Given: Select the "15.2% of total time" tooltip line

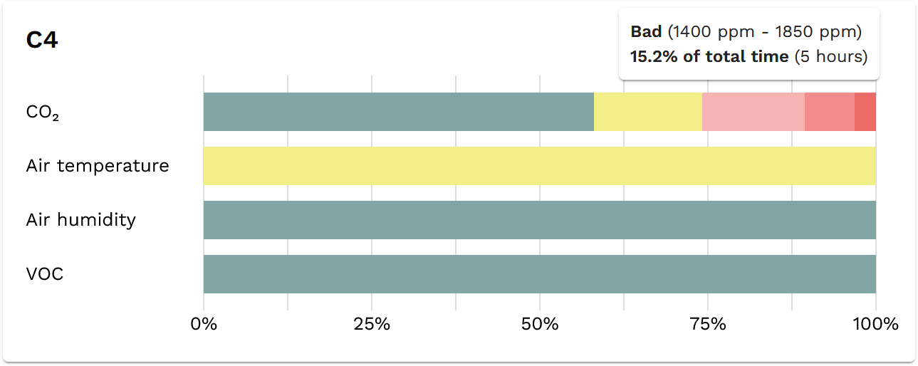Looking at the screenshot, I should [x=709, y=57].
